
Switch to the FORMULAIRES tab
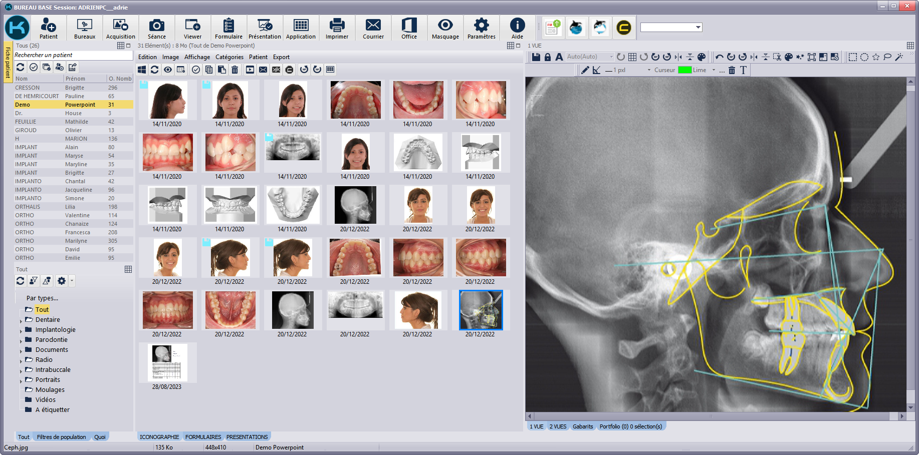point(203,437)
